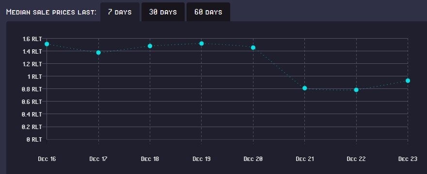
Task: Select the Dec 16 data point
Action: click(x=47, y=44)
